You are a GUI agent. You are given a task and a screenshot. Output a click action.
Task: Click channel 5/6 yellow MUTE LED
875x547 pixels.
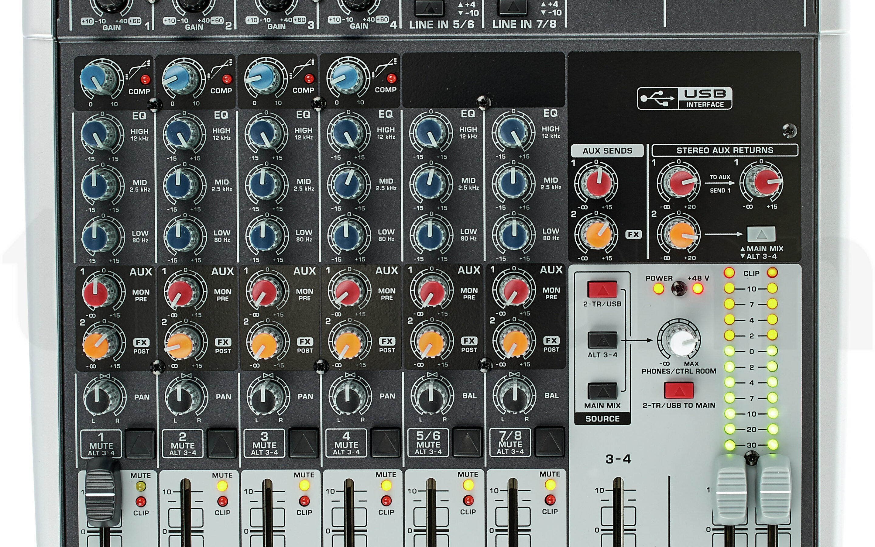click(x=468, y=485)
